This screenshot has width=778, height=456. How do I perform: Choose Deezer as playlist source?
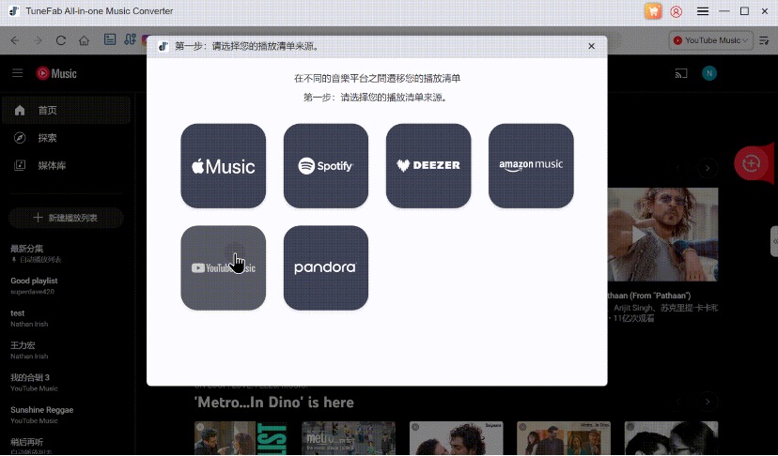[x=428, y=165]
